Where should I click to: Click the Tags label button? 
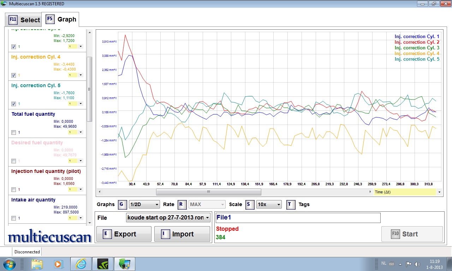tap(304, 204)
